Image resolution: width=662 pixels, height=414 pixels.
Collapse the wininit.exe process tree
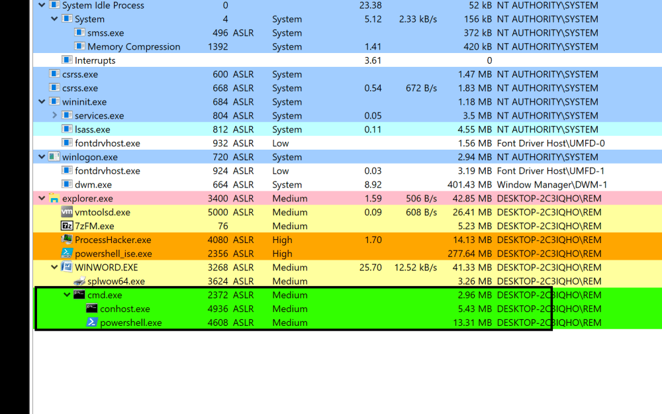42,102
